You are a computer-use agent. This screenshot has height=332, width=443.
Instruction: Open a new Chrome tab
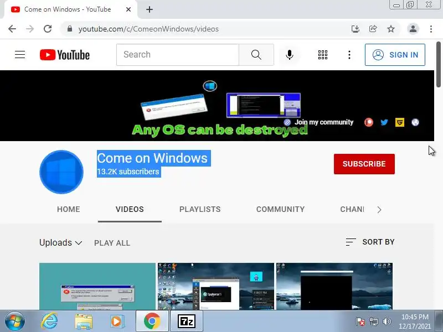(x=150, y=9)
